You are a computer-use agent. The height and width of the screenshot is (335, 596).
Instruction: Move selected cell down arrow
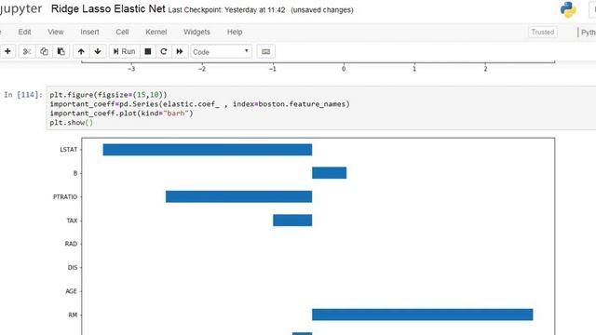(98, 51)
